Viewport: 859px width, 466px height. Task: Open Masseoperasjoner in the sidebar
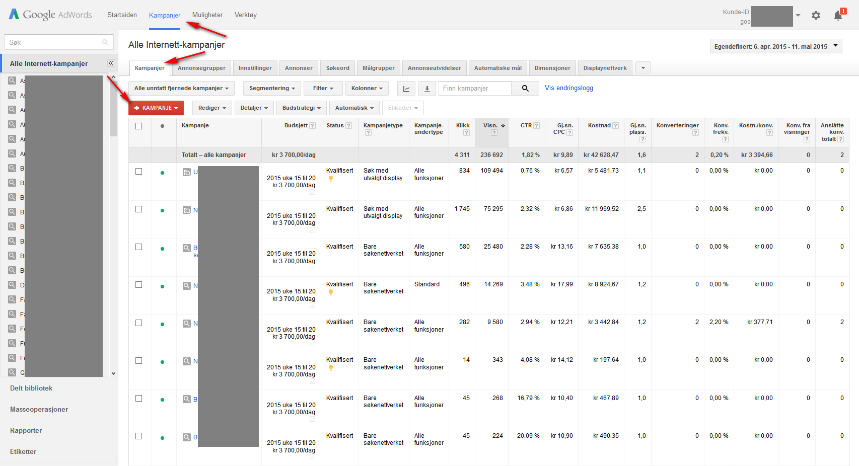(39, 410)
